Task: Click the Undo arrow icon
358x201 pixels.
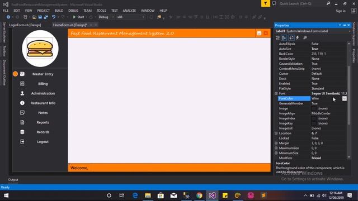Action: [x=54, y=17]
